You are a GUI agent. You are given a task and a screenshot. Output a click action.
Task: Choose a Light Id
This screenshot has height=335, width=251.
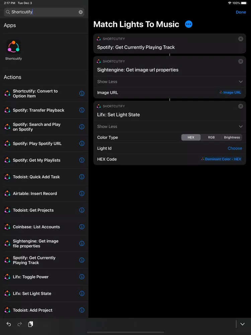[235, 148]
